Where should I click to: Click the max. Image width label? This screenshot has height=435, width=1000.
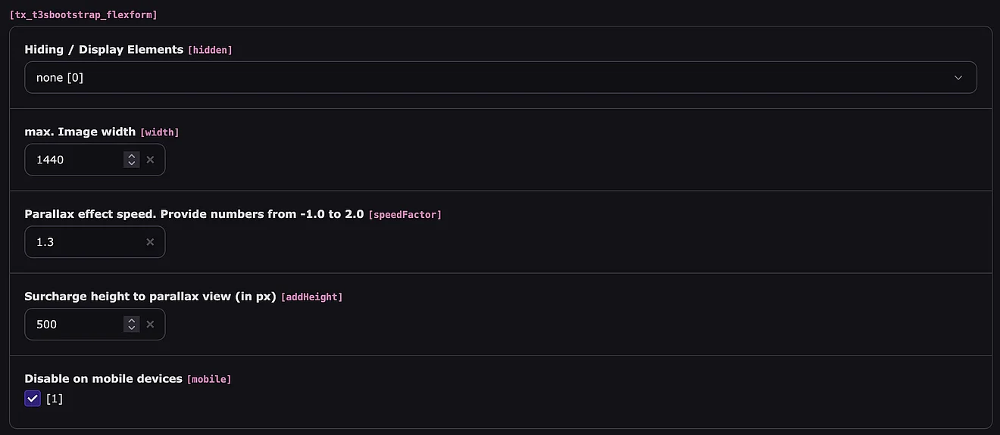click(80, 132)
